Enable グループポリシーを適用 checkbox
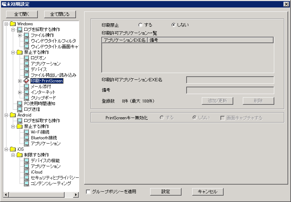 [88, 192]
